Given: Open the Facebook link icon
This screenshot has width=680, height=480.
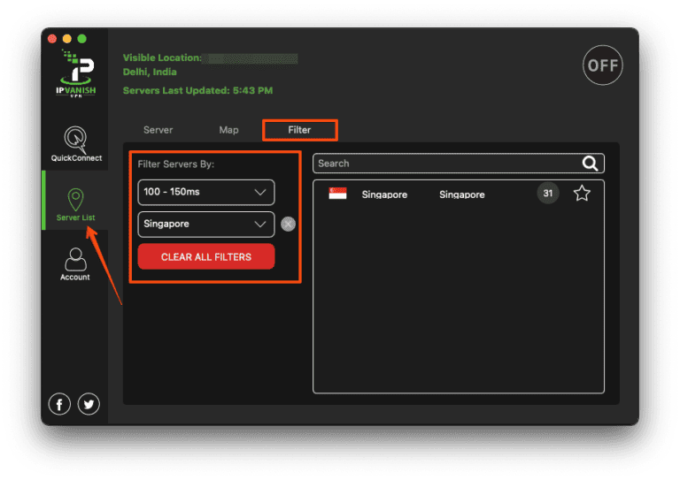Looking at the screenshot, I should coord(59,404).
